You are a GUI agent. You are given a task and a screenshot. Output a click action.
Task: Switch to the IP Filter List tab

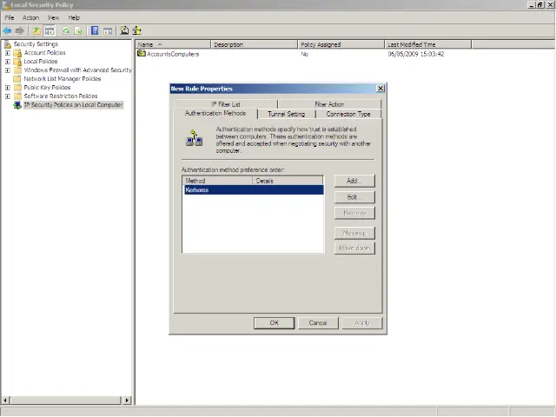tap(225, 104)
